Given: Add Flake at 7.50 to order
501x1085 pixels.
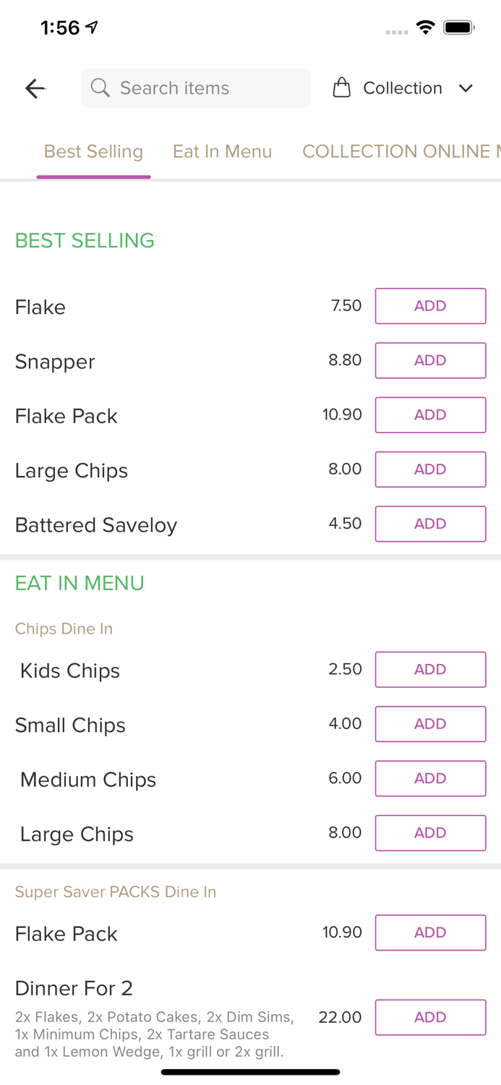Looking at the screenshot, I should pyautogui.click(x=430, y=306).
